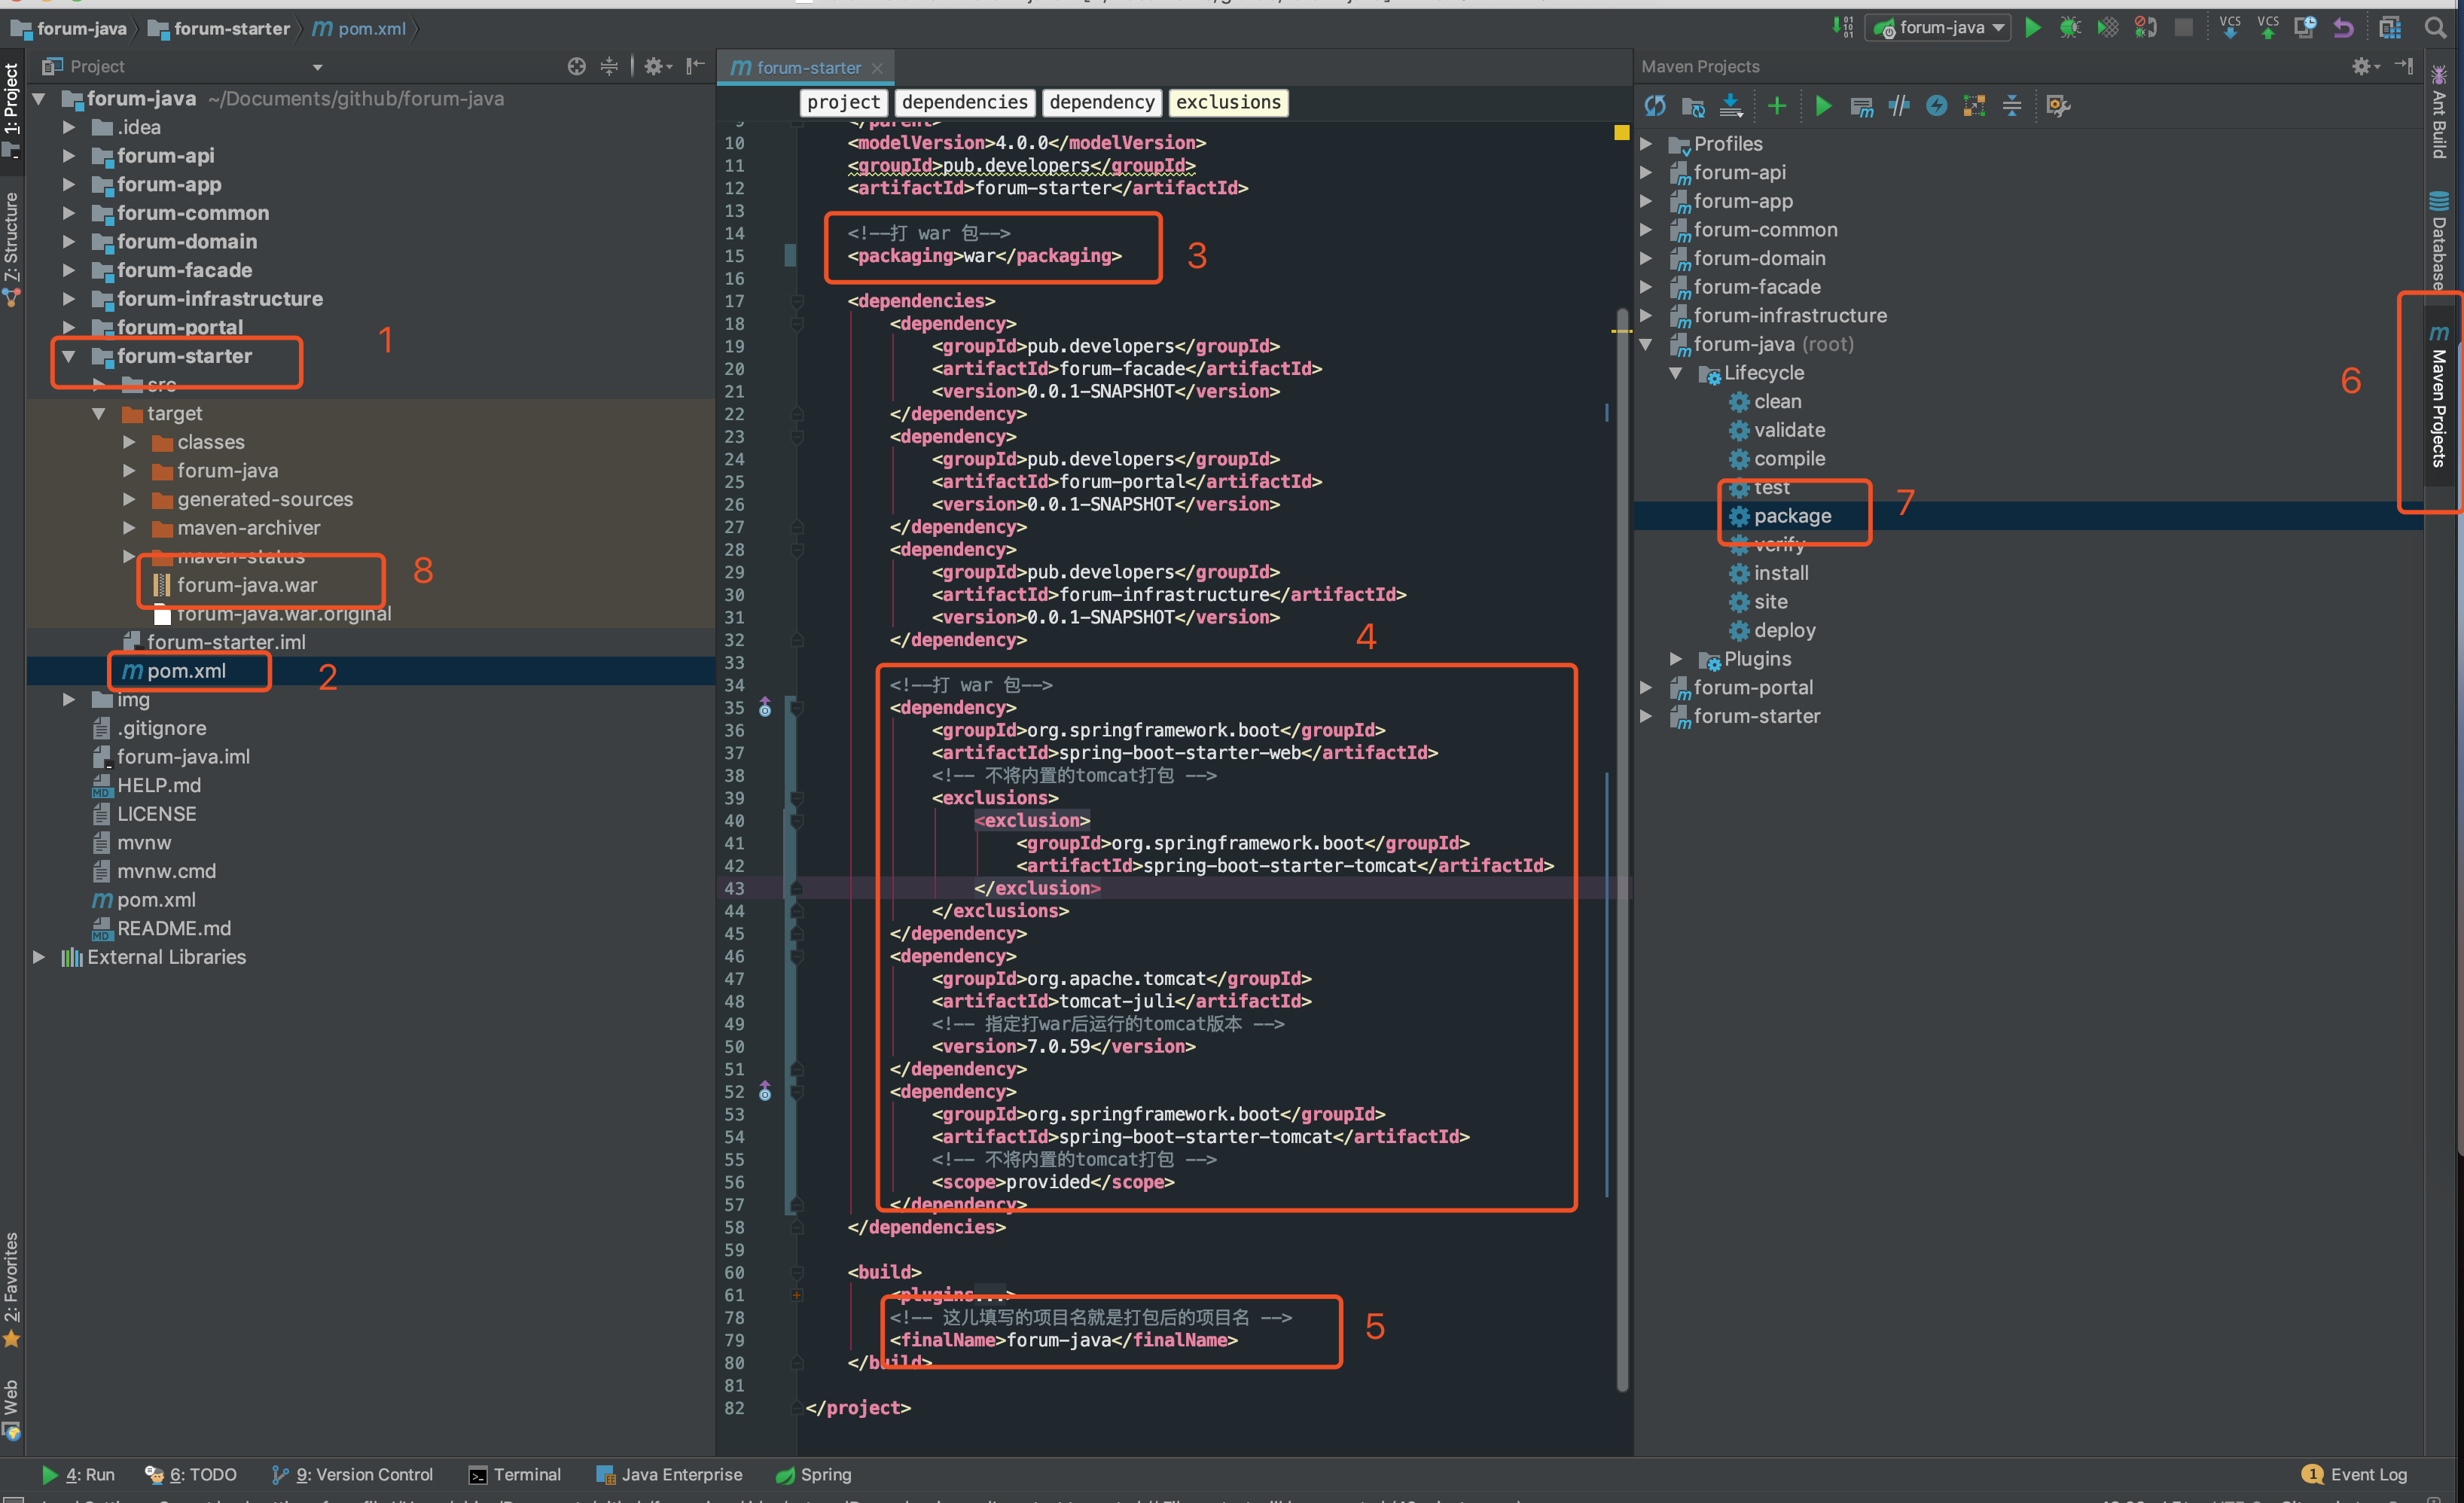Debug forum-java with the bug icon
Screen dimensions: 2464x1503
pyautogui.click(x=2070, y=27)
